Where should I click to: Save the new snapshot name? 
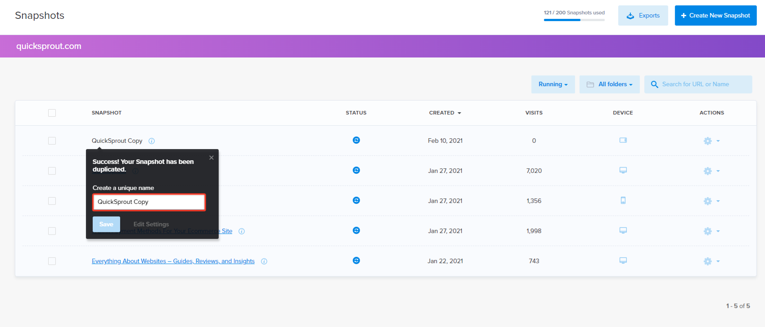point(106,224)
